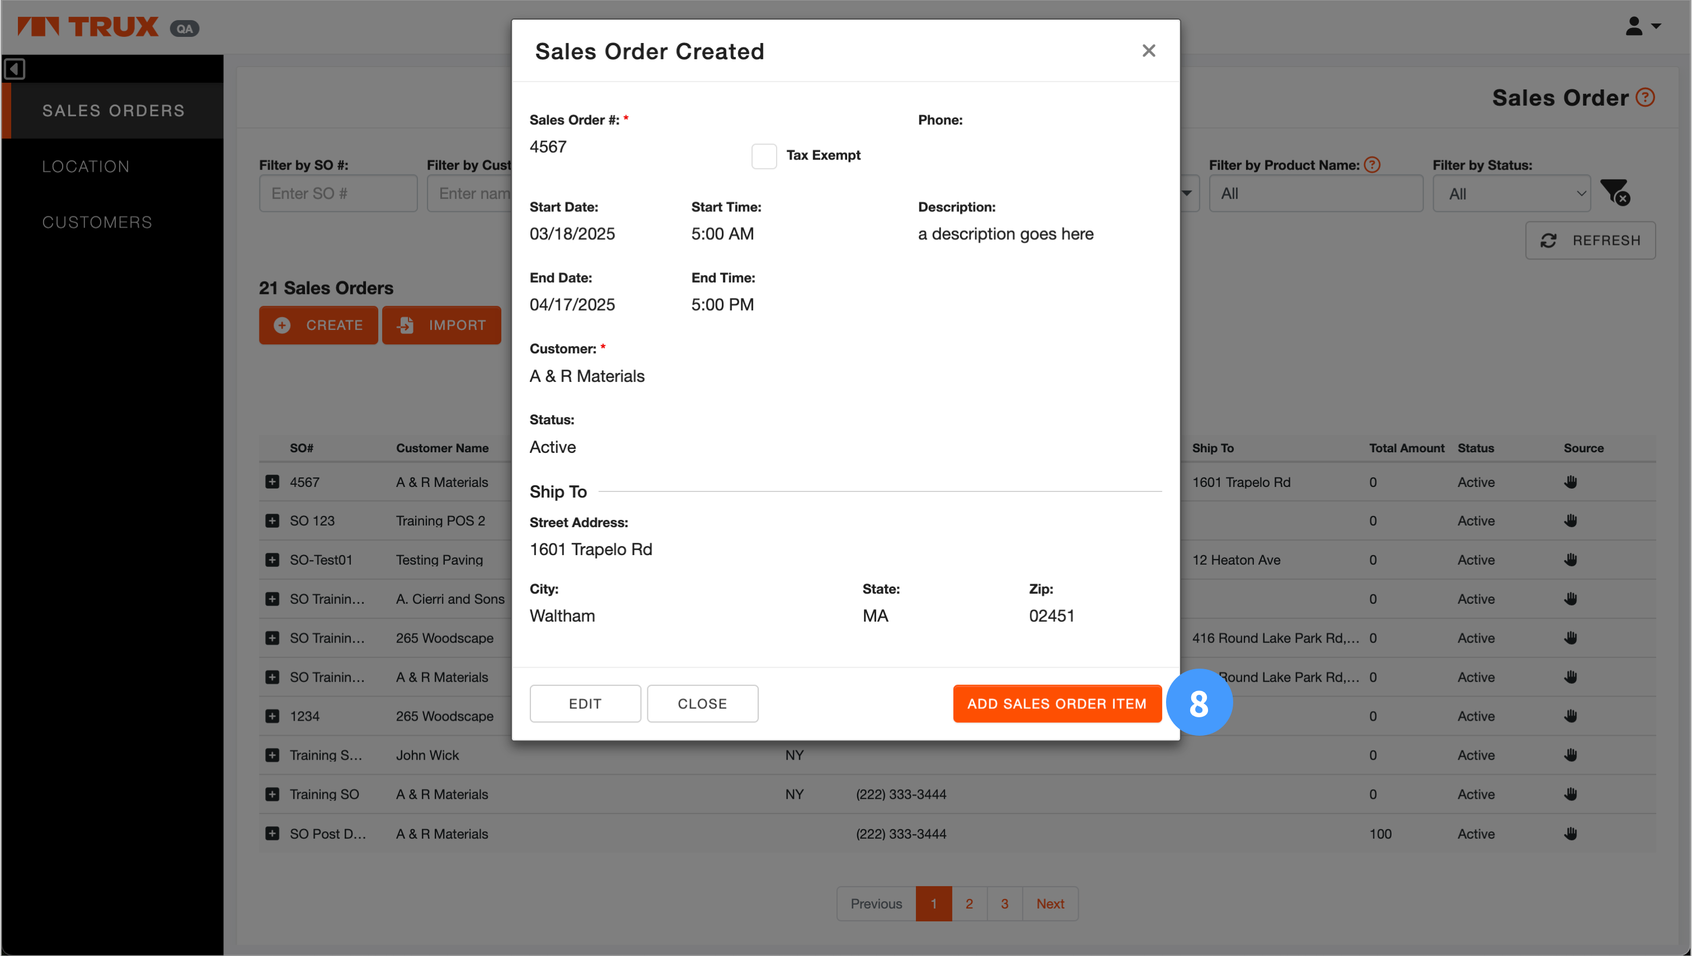
Task: Expand the SO Post D... row
Action: pyautogui.click(x=272, y=833)
